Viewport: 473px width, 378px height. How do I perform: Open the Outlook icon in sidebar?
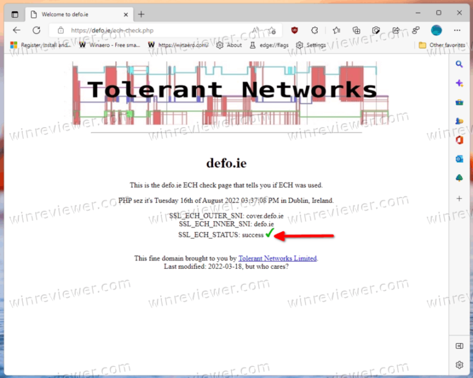459,159
